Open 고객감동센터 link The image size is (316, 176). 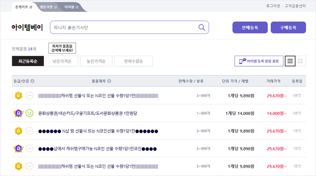pyautogui.click(x=295, y=6)
